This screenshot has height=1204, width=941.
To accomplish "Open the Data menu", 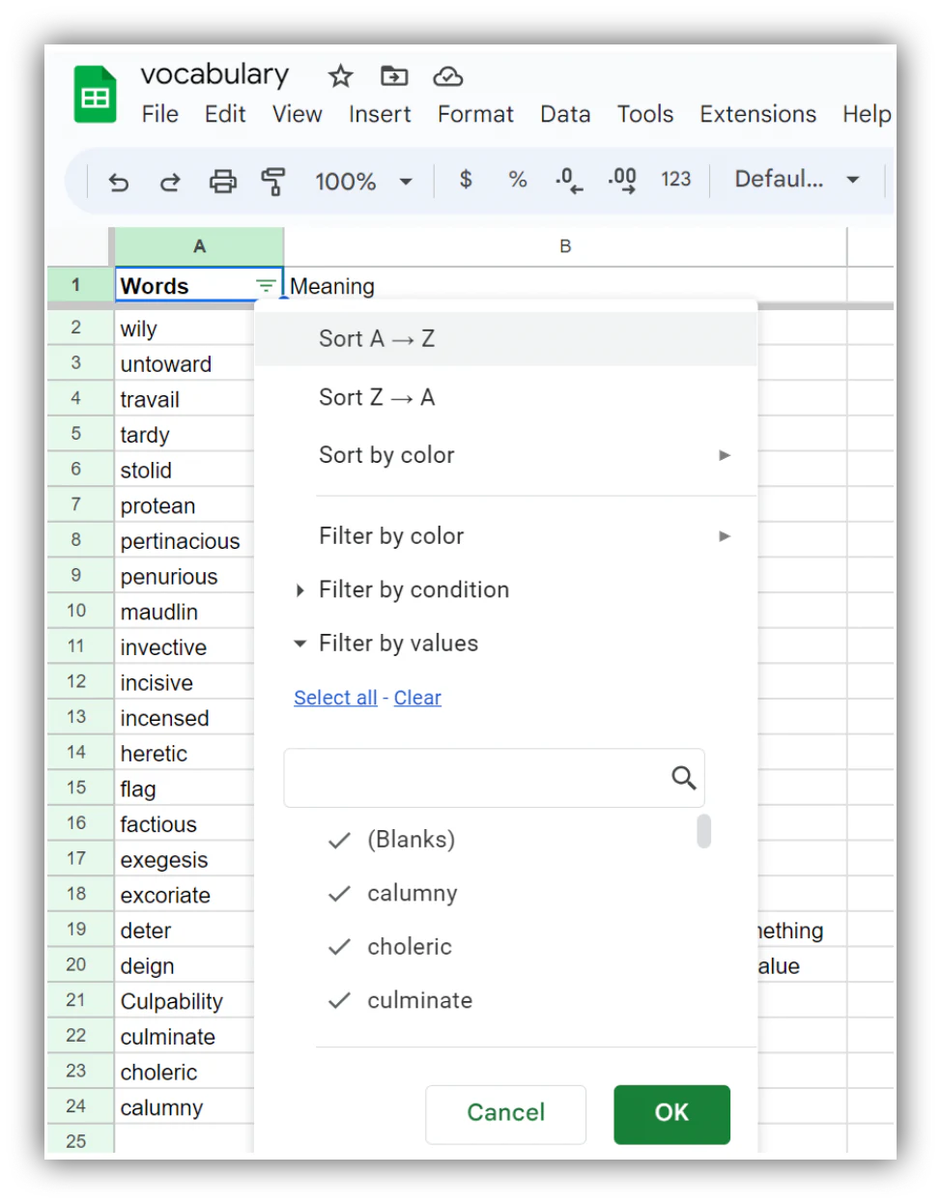I will click(x=565, y=114).
